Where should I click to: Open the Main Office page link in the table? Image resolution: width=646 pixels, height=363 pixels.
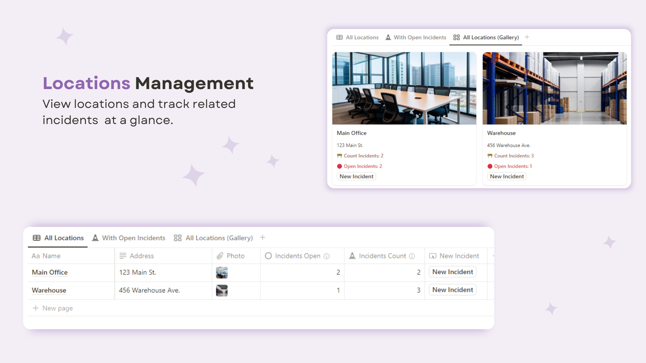50,273
